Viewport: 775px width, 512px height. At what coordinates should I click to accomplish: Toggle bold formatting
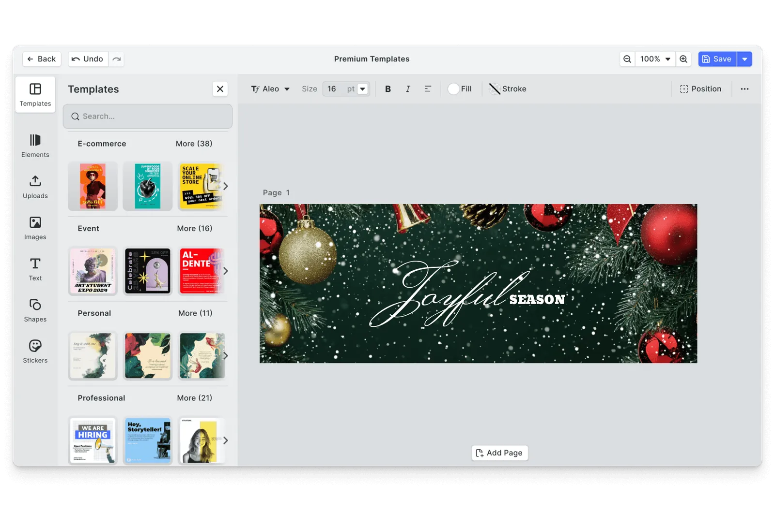click(388, 89)
